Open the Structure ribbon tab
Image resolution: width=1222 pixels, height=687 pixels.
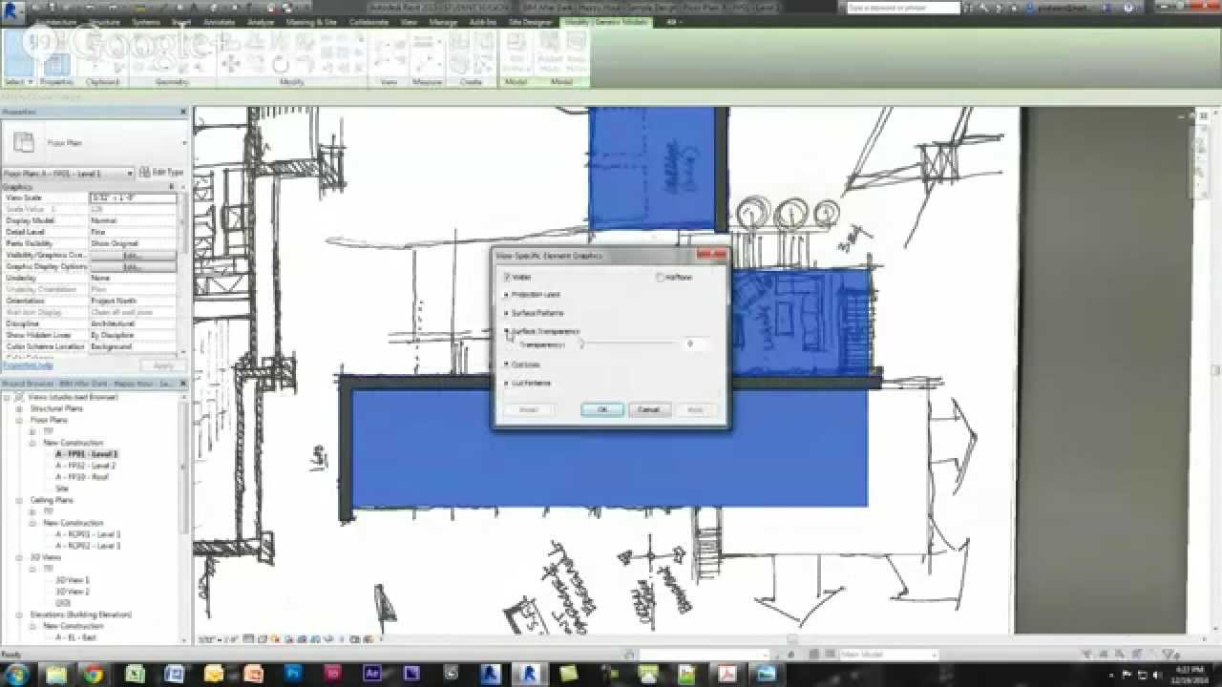click(104, 21)
